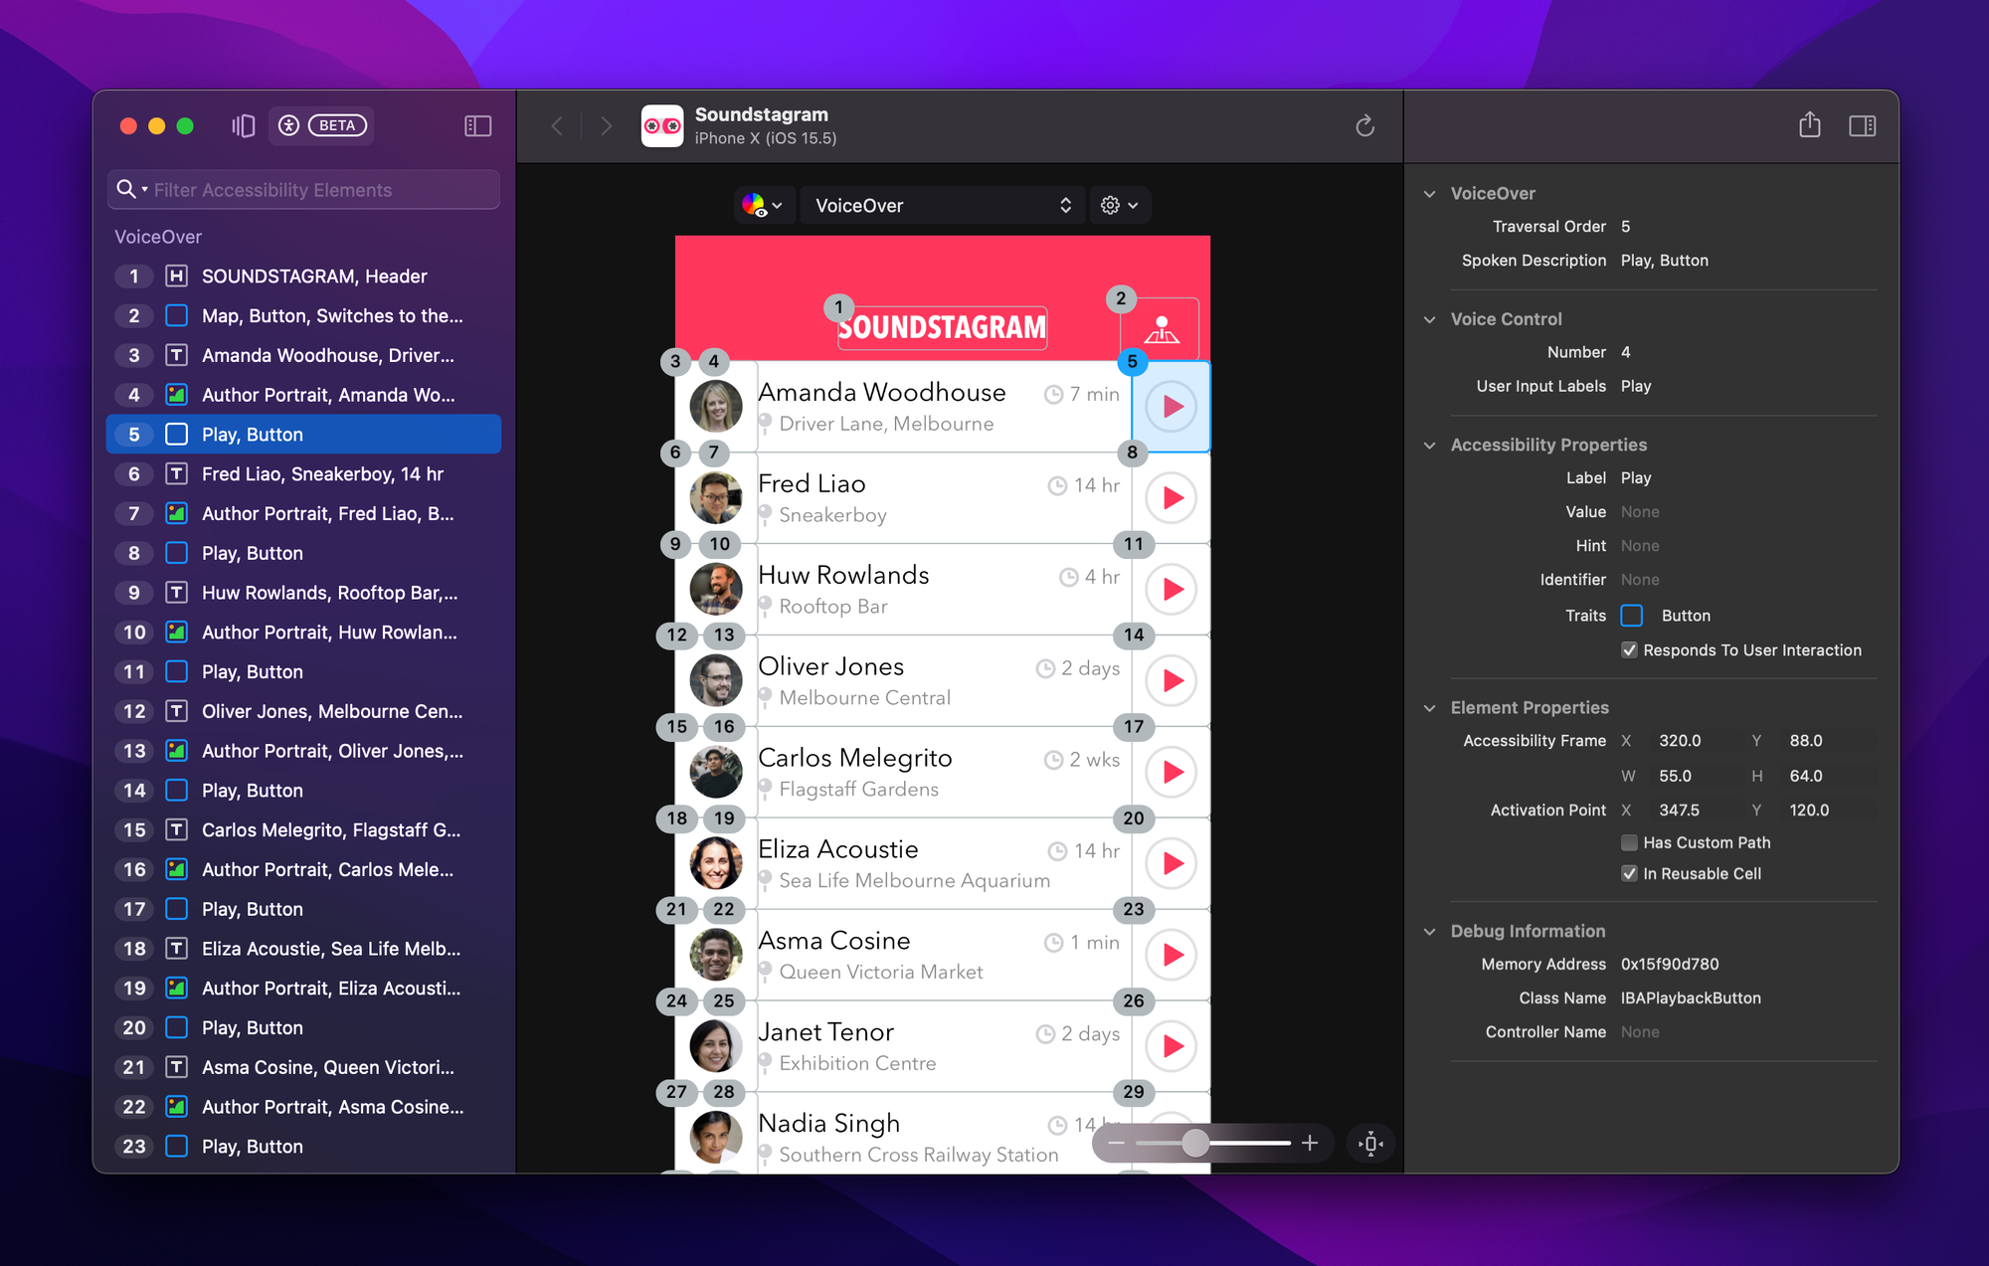This screenshot has width=1989, height=1266.
Task: Click Asma Cosine's play button
Action: [x=1172, y=955]
